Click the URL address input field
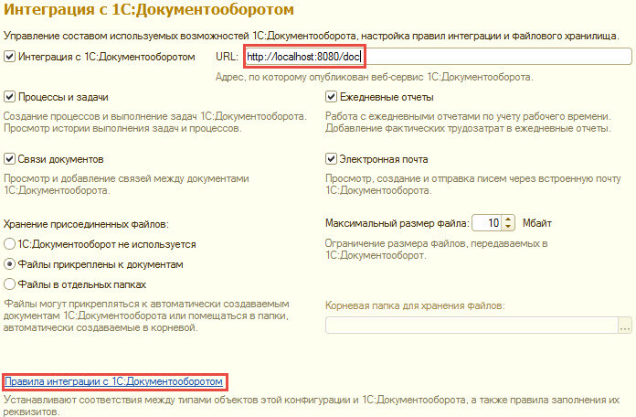This screenshot has height=417, width=636. coord(438,57)
